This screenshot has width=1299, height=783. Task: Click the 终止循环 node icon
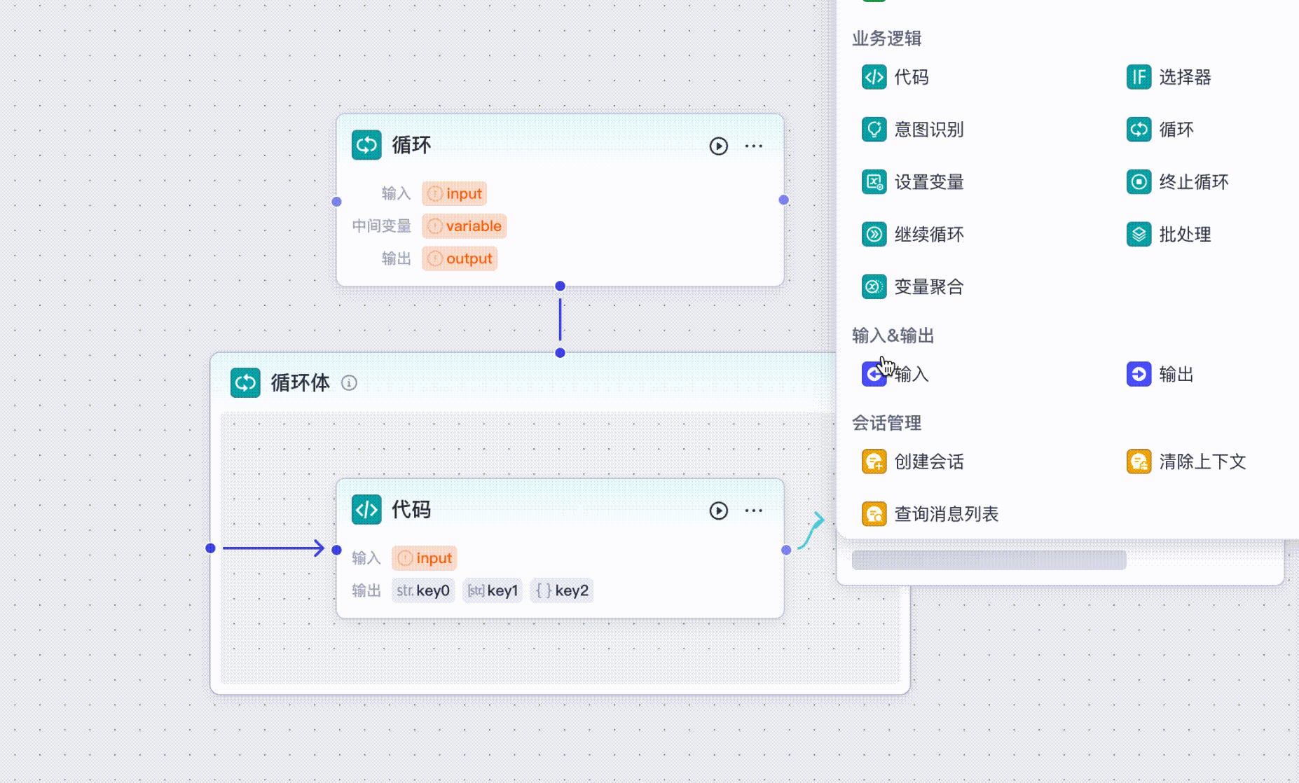[1137, 182]
